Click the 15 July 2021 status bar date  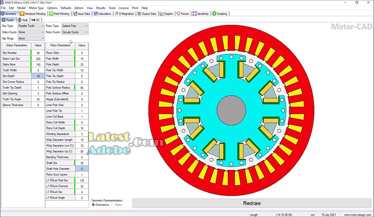(x=329, y=215)
